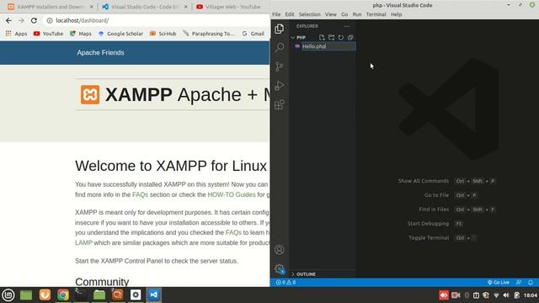Viewport: 539px width, 303px height.
Task: Open the Go menu
Action: pyautogui.click(x=344, y=14)
